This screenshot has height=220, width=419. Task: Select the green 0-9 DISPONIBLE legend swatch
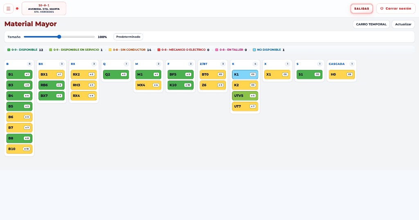tap(9, 49)
